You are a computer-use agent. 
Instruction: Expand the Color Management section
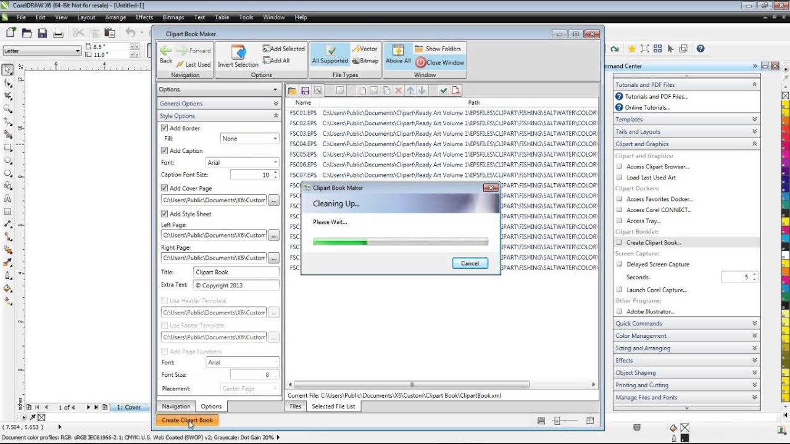[686, 336]
